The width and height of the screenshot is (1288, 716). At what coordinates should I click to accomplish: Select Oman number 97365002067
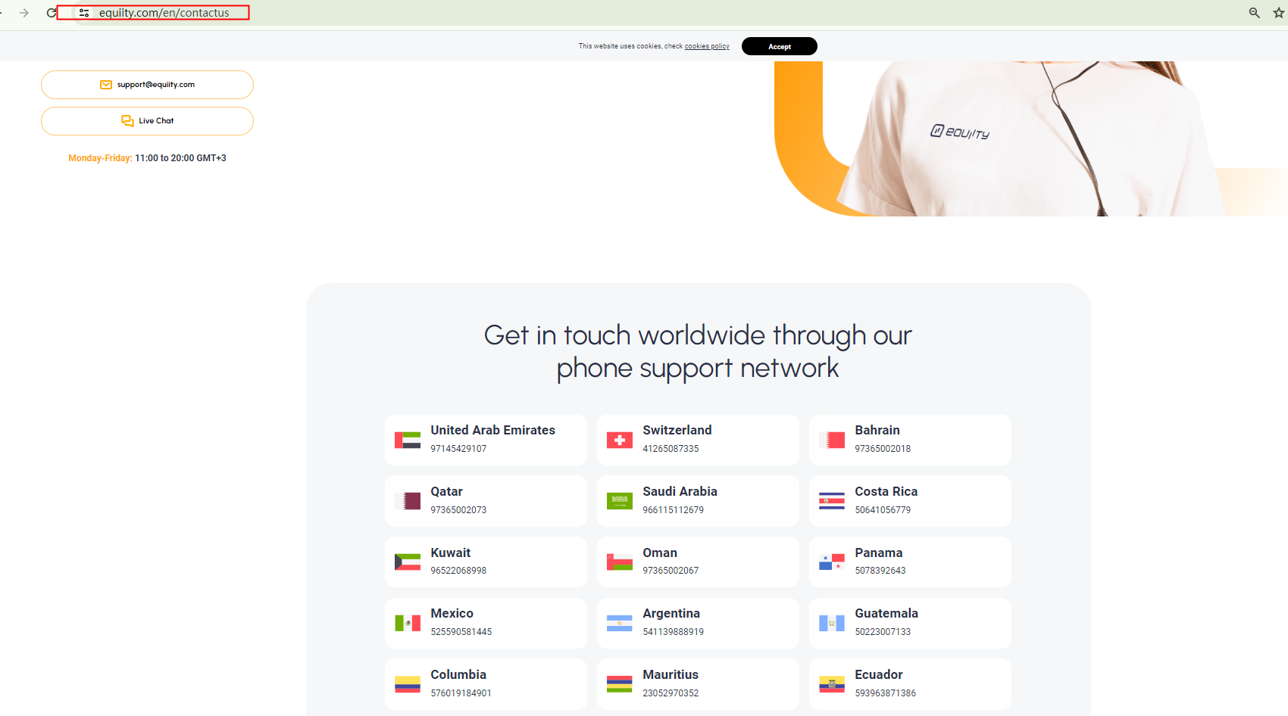tap(671, 571)
